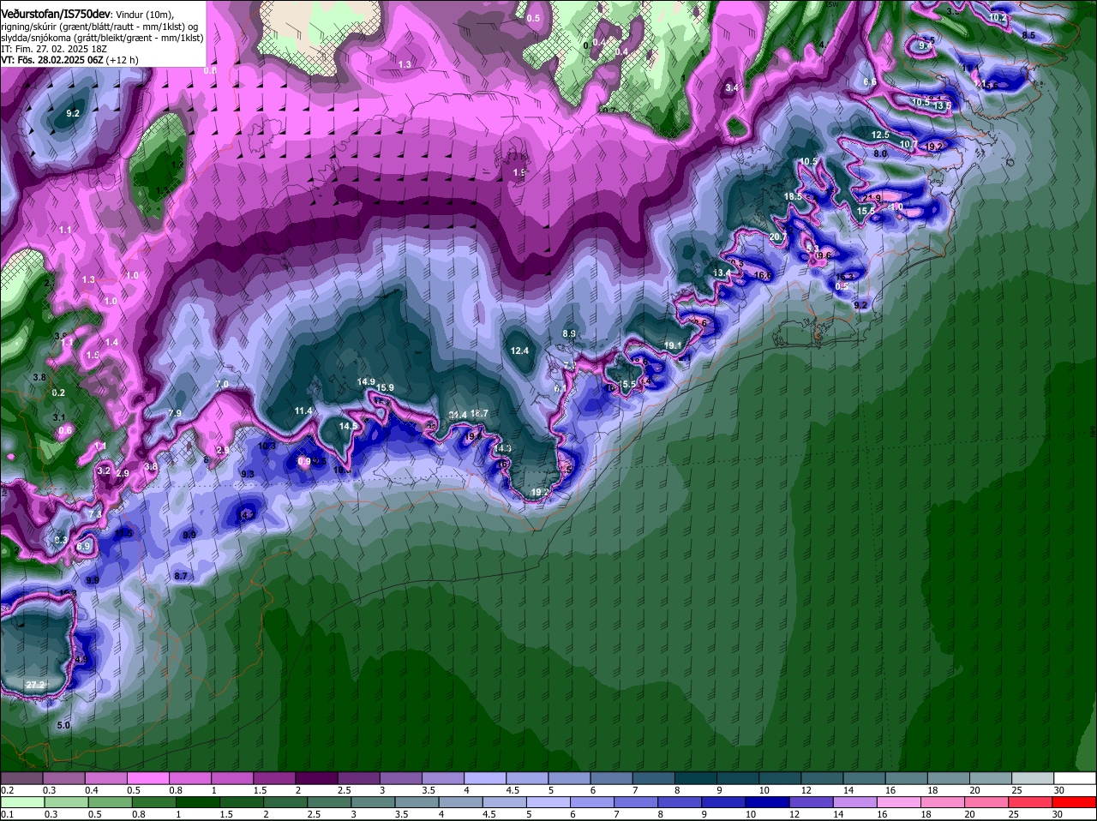Click the bright red legend swatch above 30
This screenshot has width=1097, height=821.
pos(1075,800)
